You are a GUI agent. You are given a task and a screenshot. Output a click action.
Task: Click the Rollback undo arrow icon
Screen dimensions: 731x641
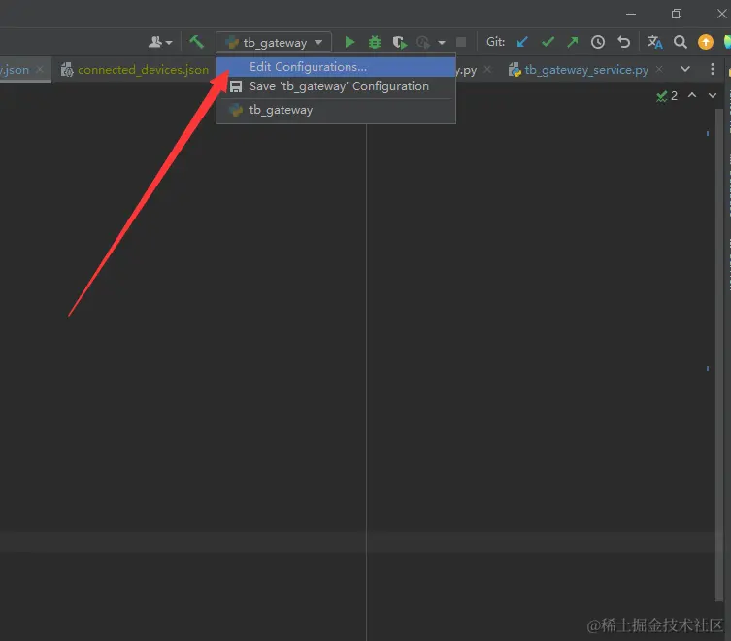[624, 42]
